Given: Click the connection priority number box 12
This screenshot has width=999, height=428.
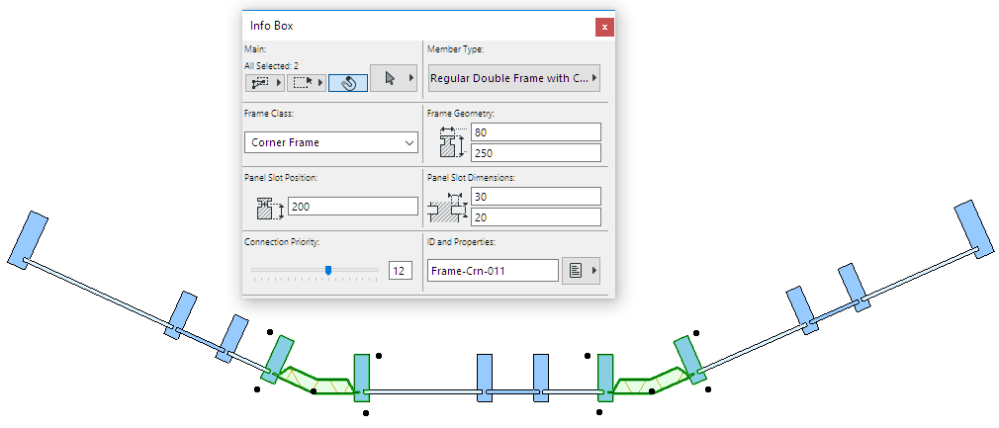Looking at the screenshot, I should click(401, 271).
